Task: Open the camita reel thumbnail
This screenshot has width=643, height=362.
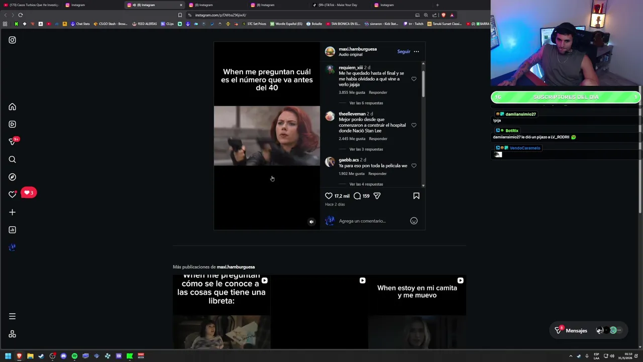Action: pyautogui.click(x=417, y=312)
